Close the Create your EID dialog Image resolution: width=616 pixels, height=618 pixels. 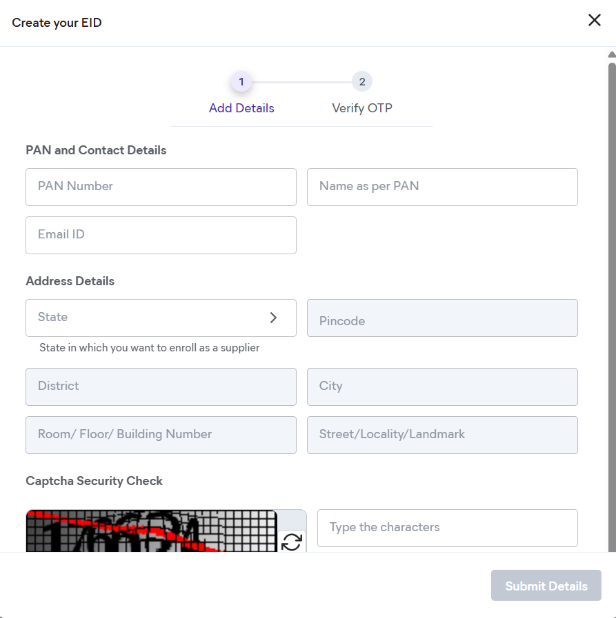pyautogui.click(x=594, y=21)
